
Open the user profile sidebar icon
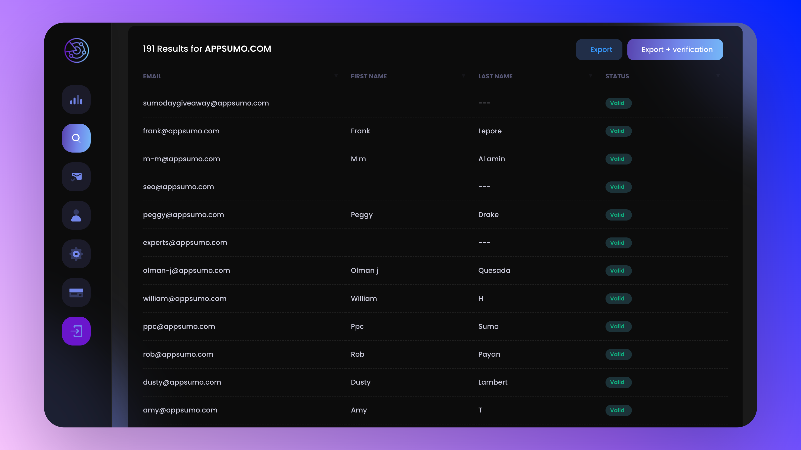pos(76,215)
